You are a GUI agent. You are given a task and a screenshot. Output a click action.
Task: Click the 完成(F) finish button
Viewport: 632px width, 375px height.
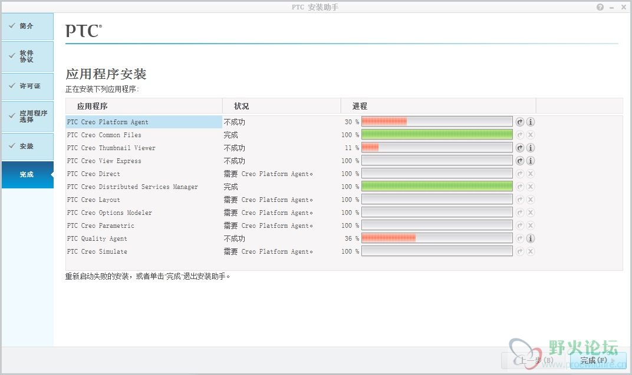click(x=598, y=360)
